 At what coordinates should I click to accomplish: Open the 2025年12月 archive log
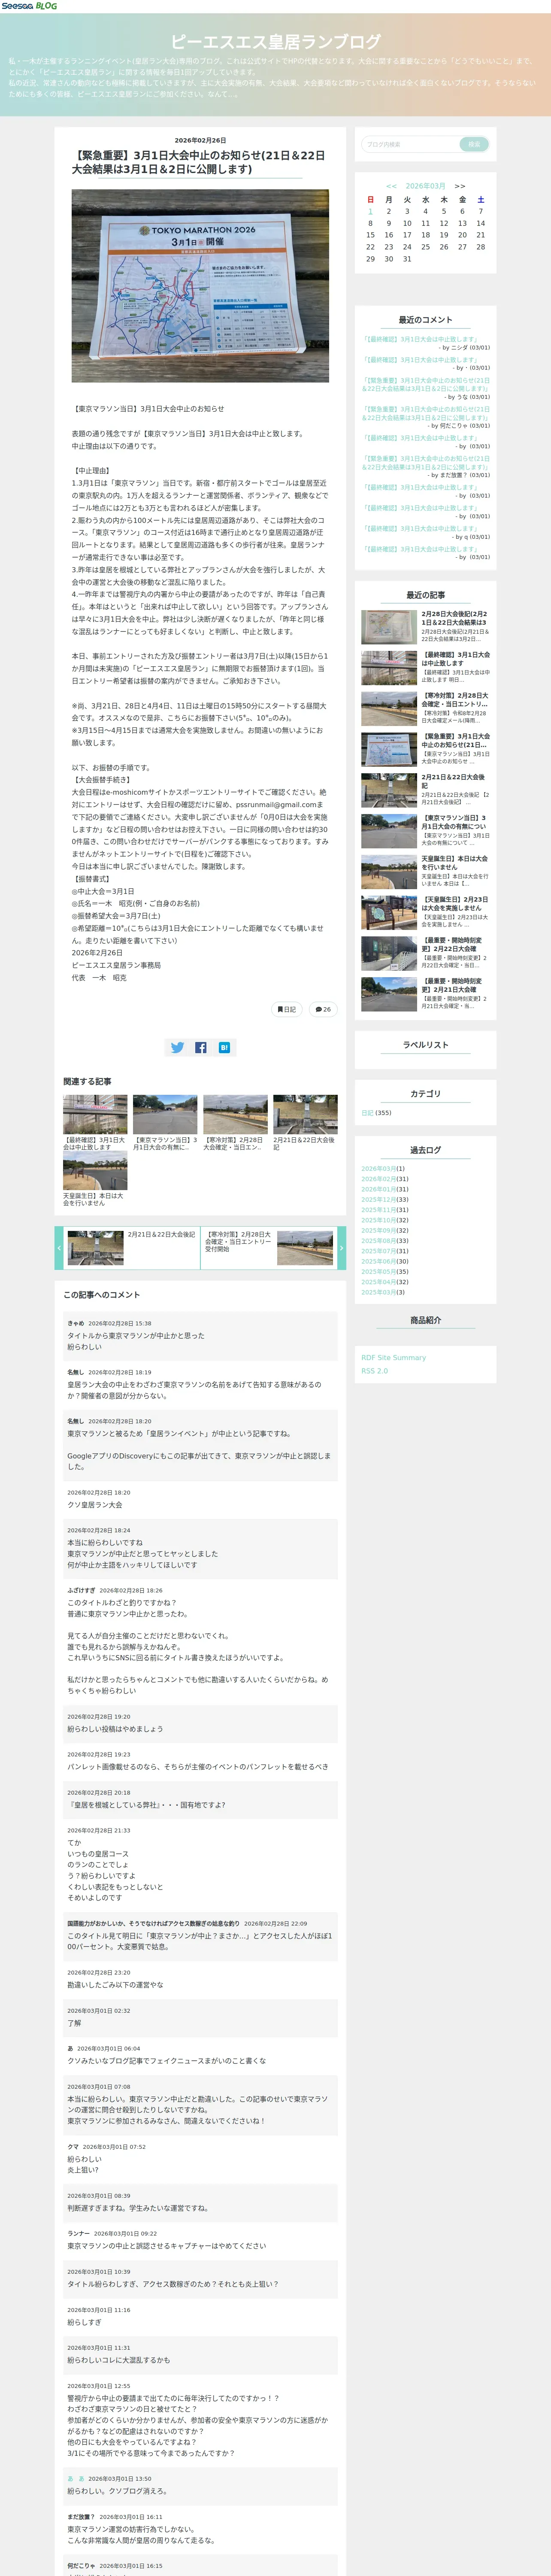pos(378,1199)
